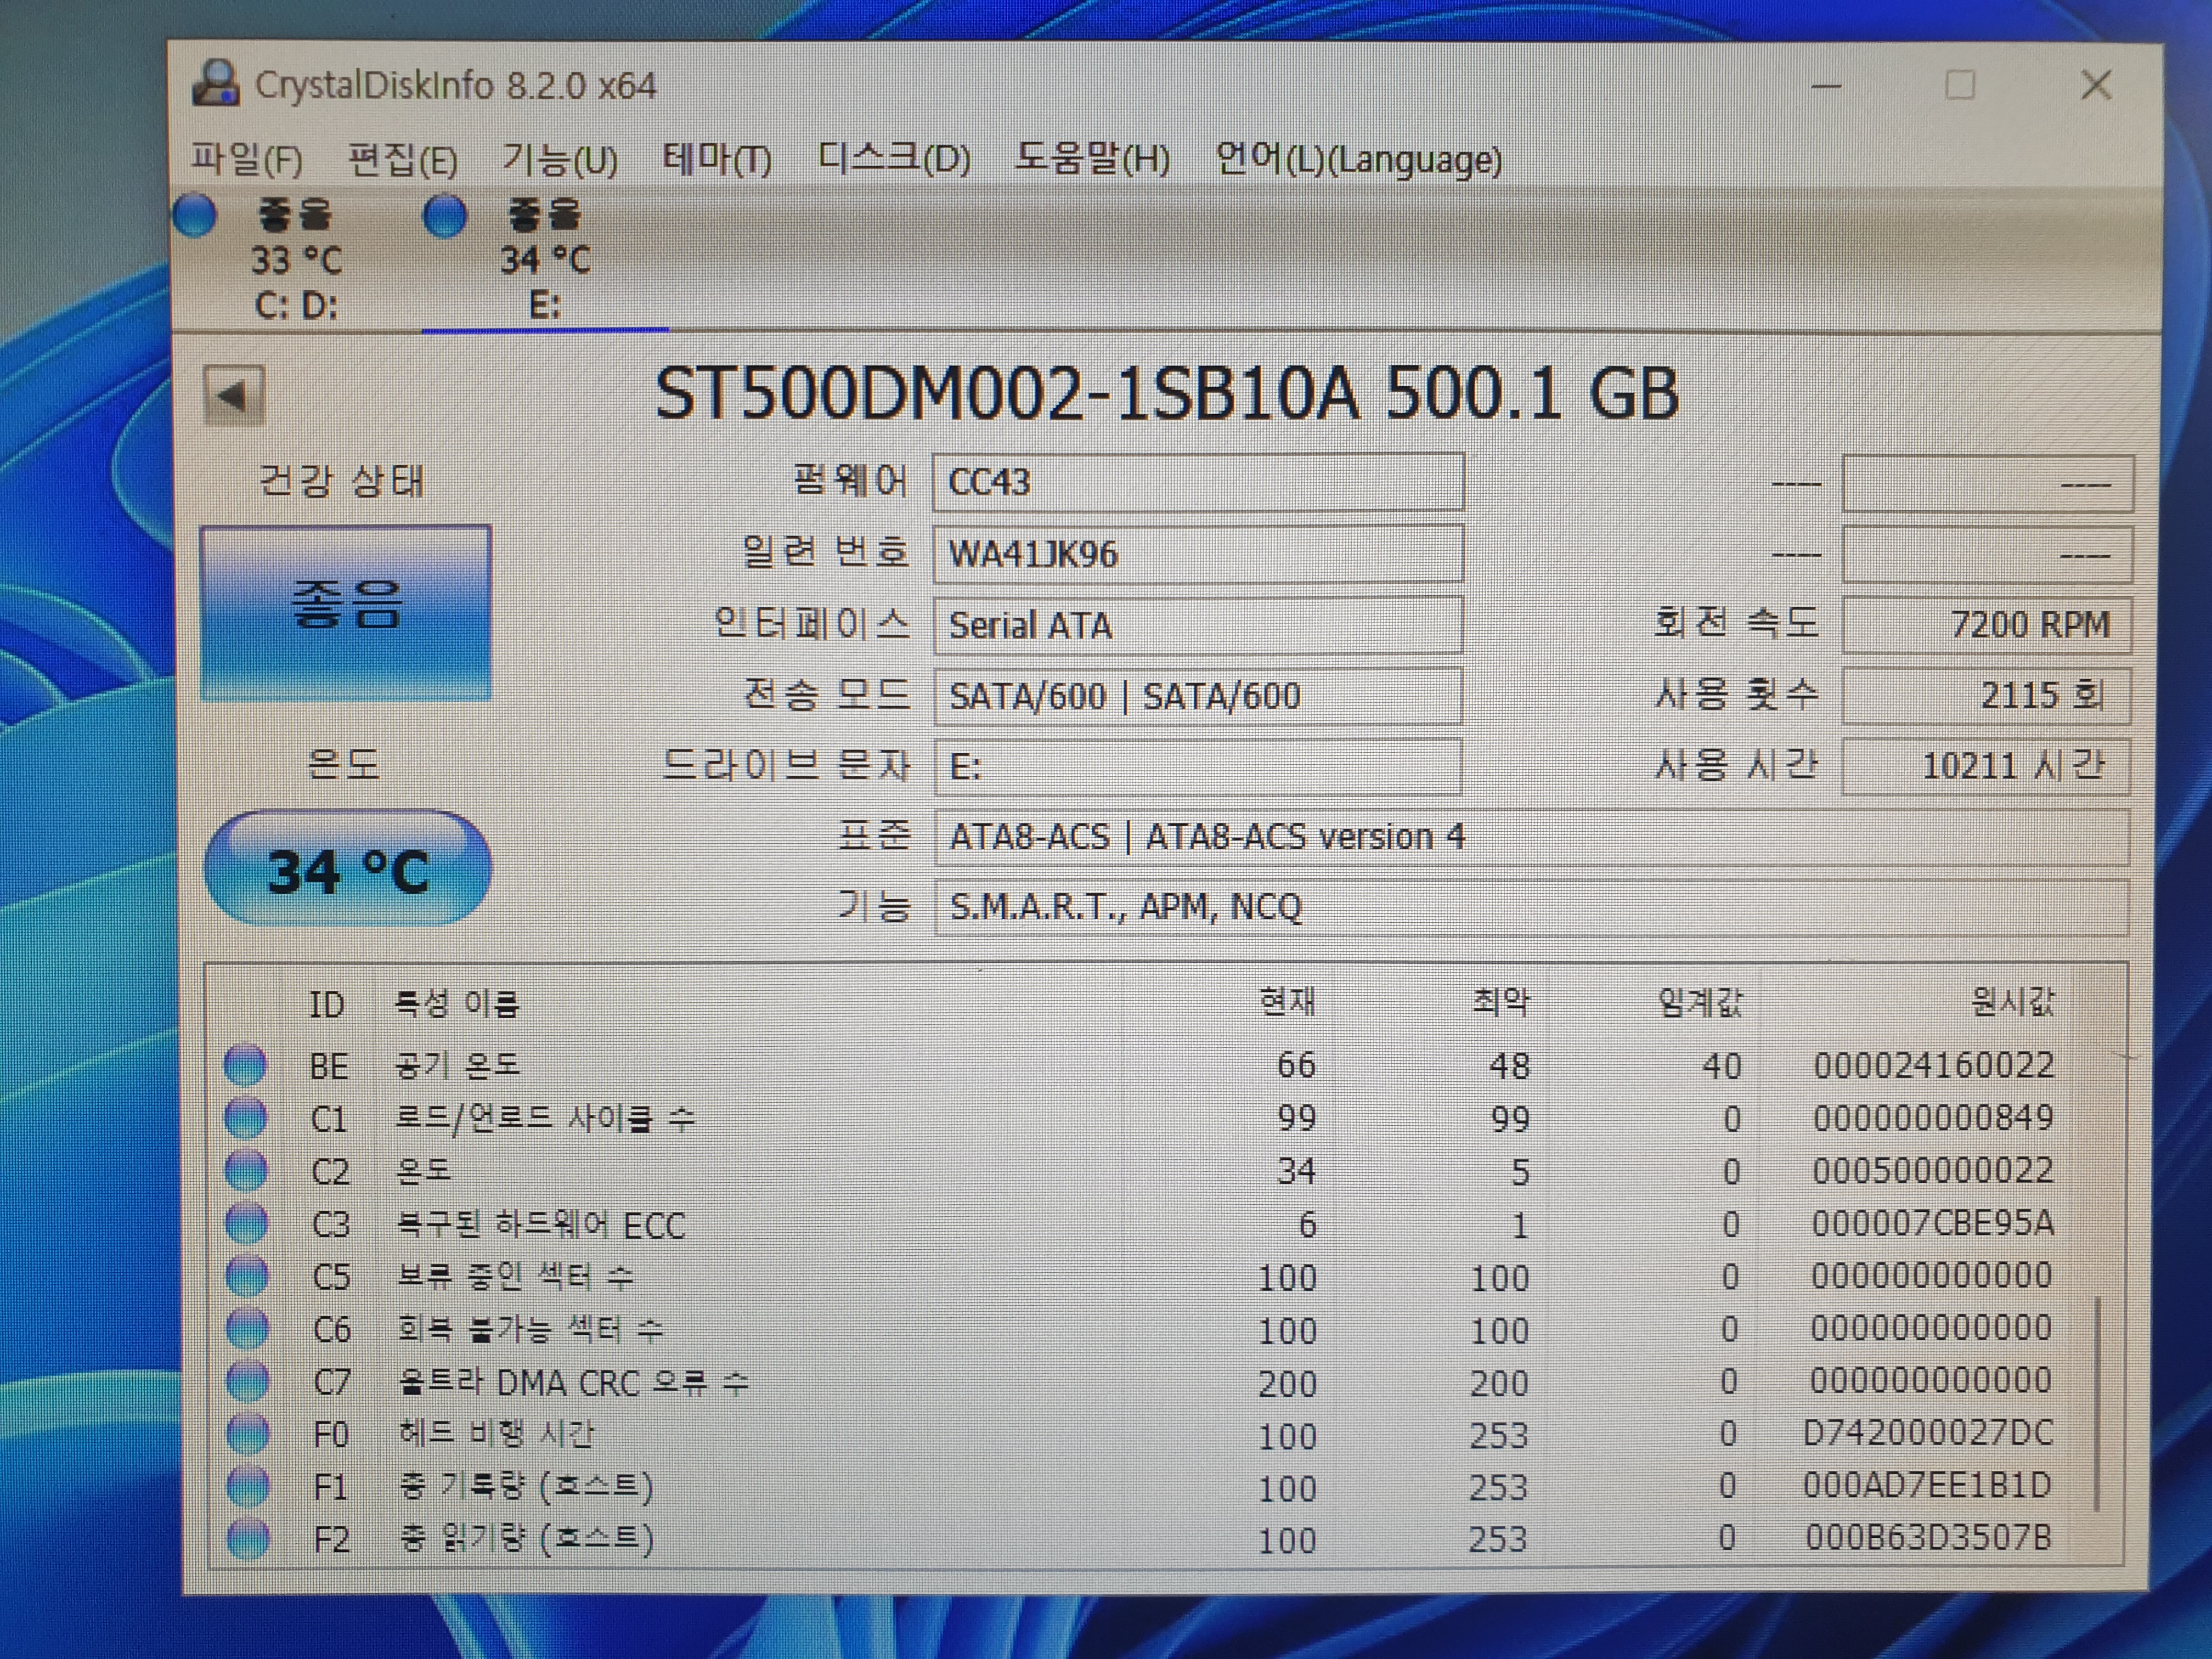Click status icon of C3 ECC row
This screenshot has width=2212, height=1659.
(x=246, y=1222)
